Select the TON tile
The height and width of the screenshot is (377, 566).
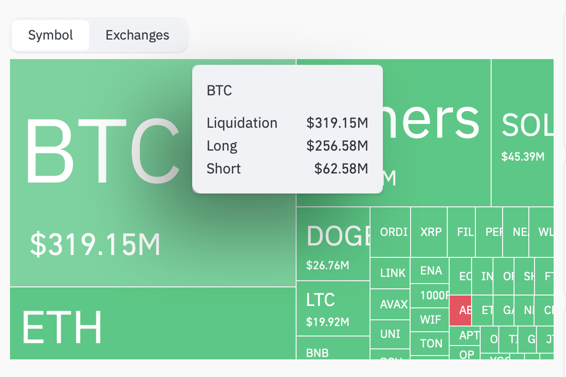[x=430, y=344]
